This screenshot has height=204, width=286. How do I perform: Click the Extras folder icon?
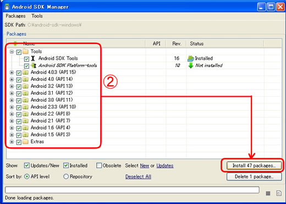(25, 142)
